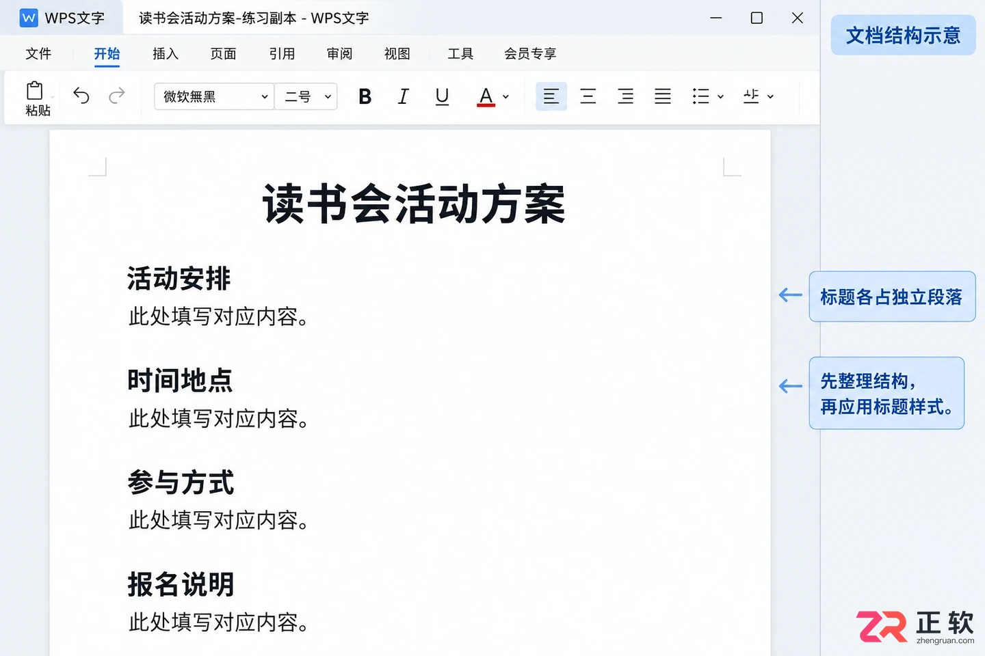The width and height of the screenshot is (985, 656).
Task: Redo the last undone action
Action: (117, 96)
